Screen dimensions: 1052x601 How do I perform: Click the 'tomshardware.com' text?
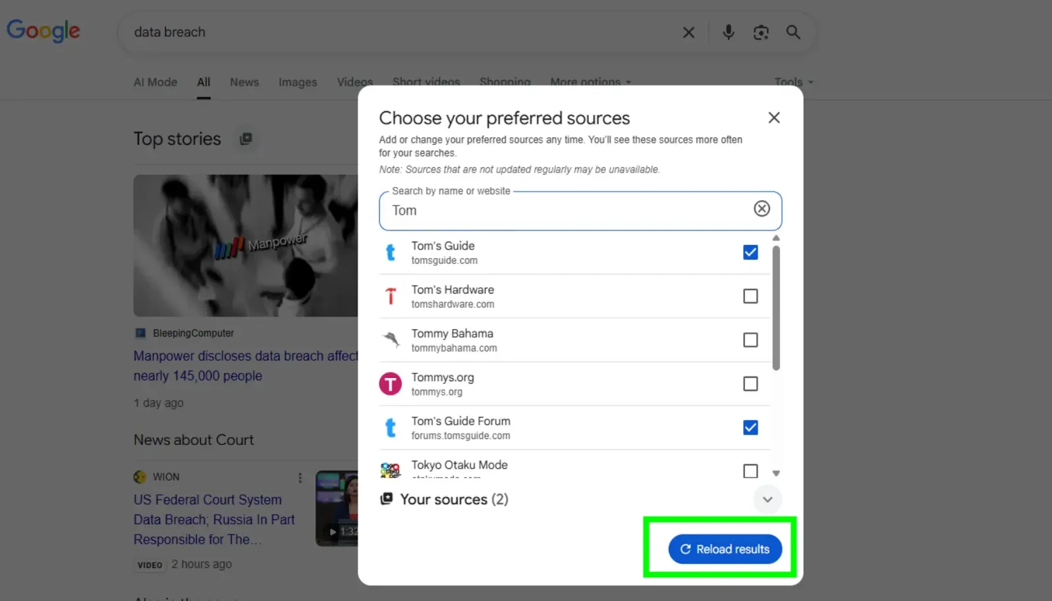tap(453, 304)
